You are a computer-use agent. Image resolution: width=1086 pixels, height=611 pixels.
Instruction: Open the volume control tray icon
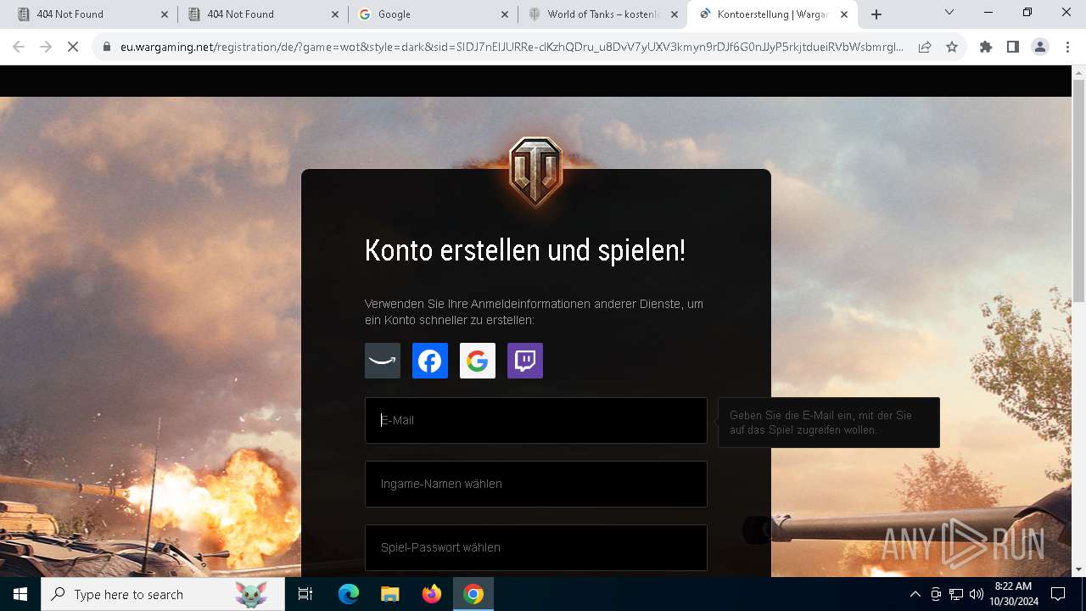point(977,594)
